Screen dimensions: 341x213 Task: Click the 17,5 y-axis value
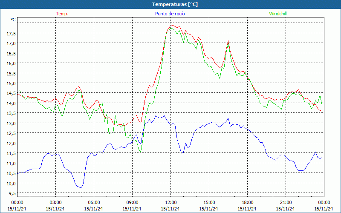(x=11, y=34)
